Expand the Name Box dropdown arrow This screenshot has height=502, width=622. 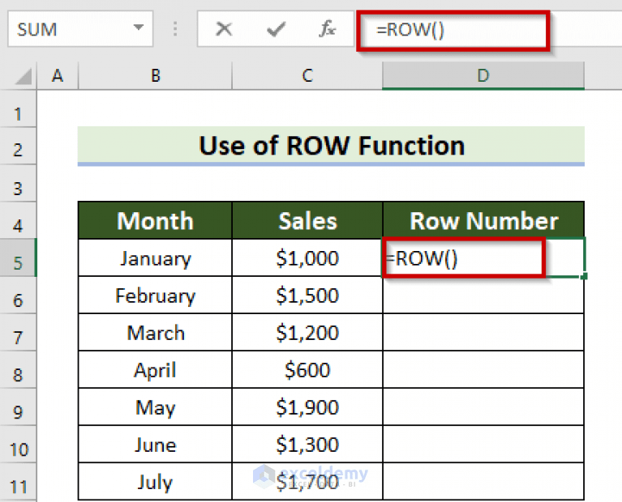point(138,28)
